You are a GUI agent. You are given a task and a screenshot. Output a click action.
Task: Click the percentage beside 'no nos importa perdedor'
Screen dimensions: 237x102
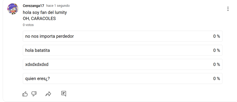tap(217, 36)
